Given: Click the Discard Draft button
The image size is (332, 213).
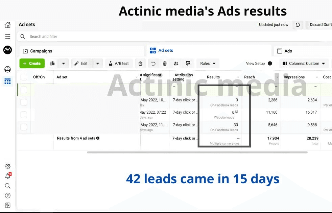Looking at the screenshot, I should 319,25.
